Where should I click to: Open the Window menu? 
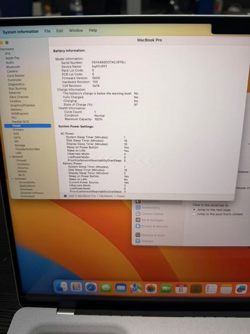[76, 30]
